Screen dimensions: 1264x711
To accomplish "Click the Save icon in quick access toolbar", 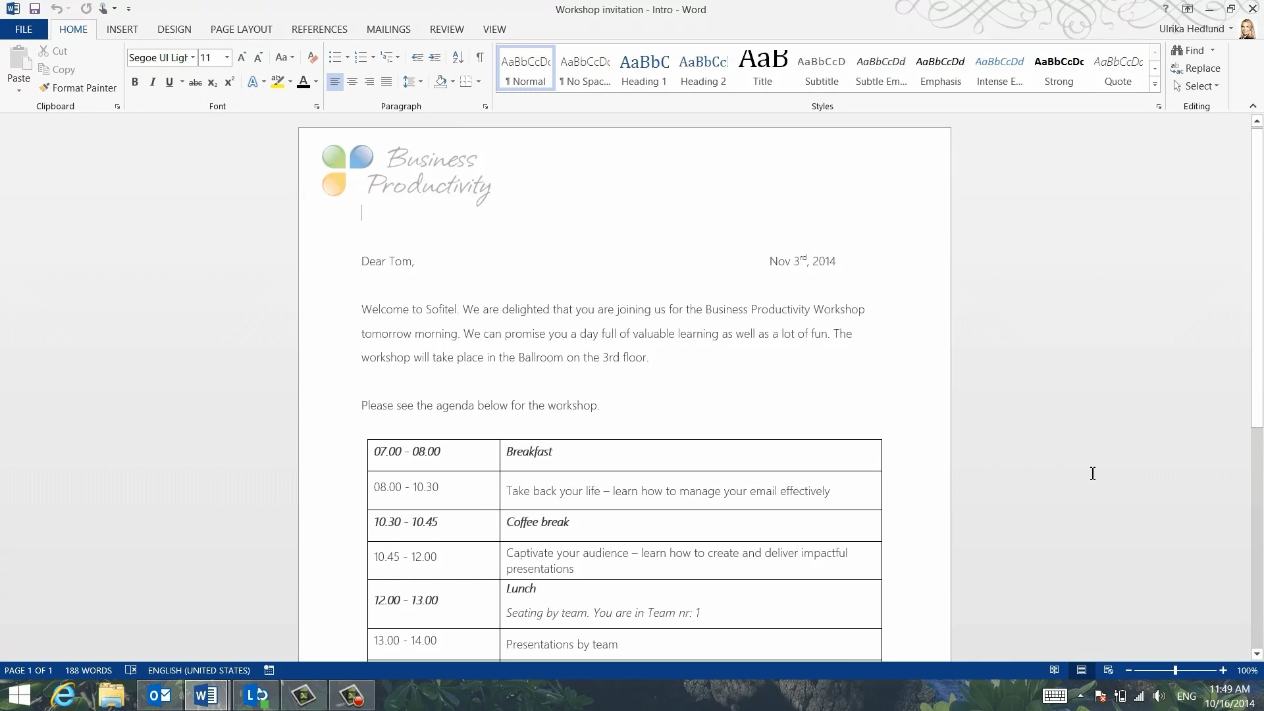I will click(x=35, y=9).
